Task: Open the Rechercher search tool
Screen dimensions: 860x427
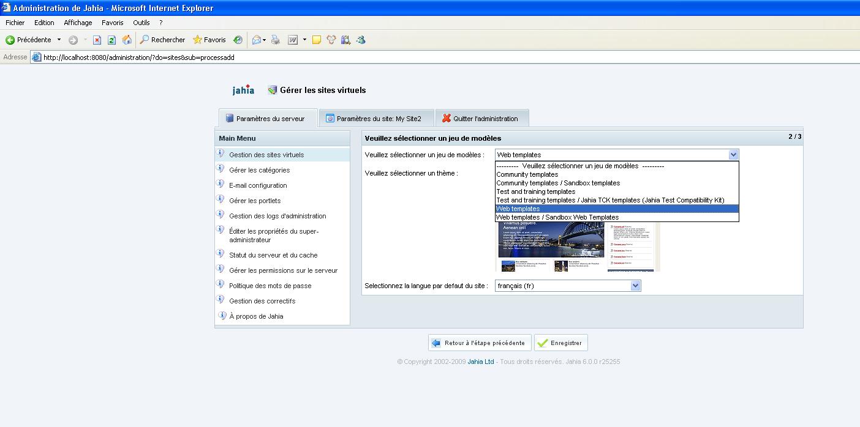Action: (x=162, y=40)
